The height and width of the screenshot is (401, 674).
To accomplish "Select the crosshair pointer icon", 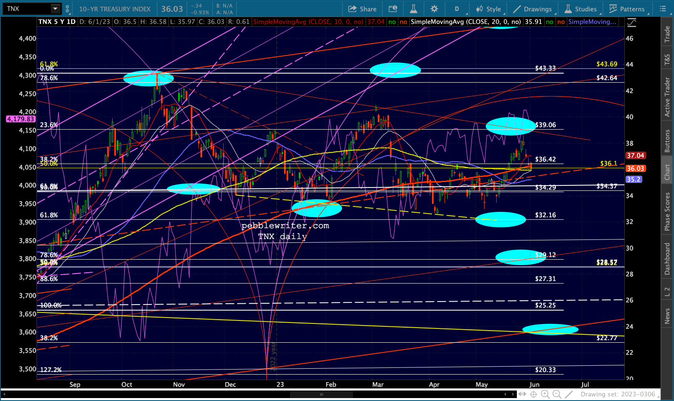I will click(534, 394).
